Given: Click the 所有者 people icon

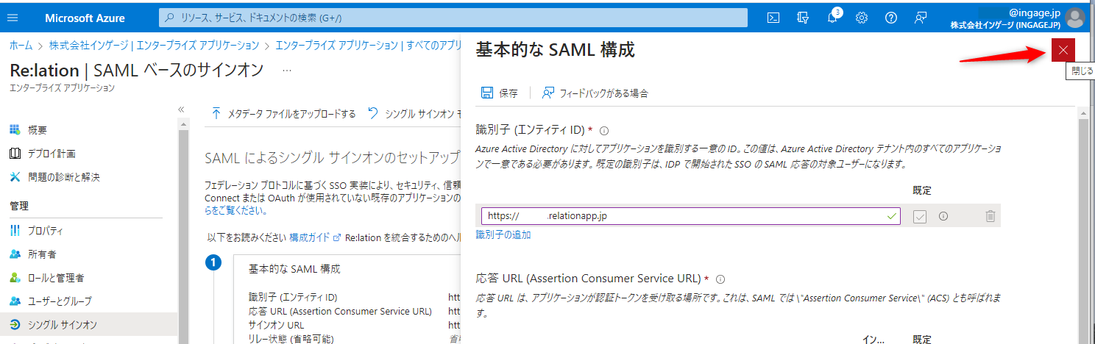Looking at the screenshot, I should coord(15,254).
